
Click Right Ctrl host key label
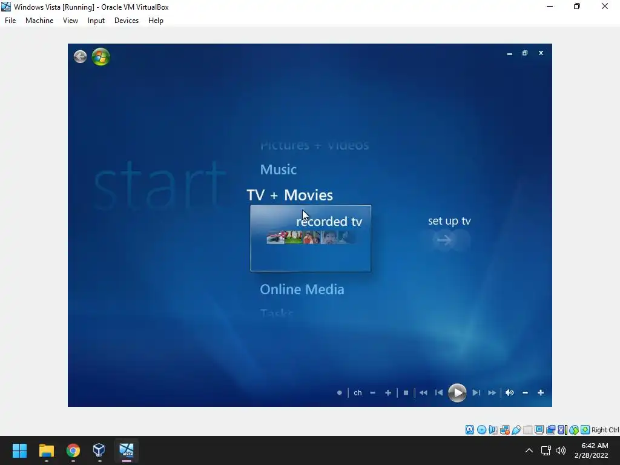point(605,430)
